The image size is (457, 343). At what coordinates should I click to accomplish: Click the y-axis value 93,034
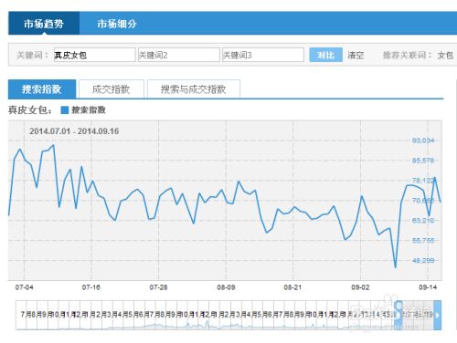(x=423, y=140)
